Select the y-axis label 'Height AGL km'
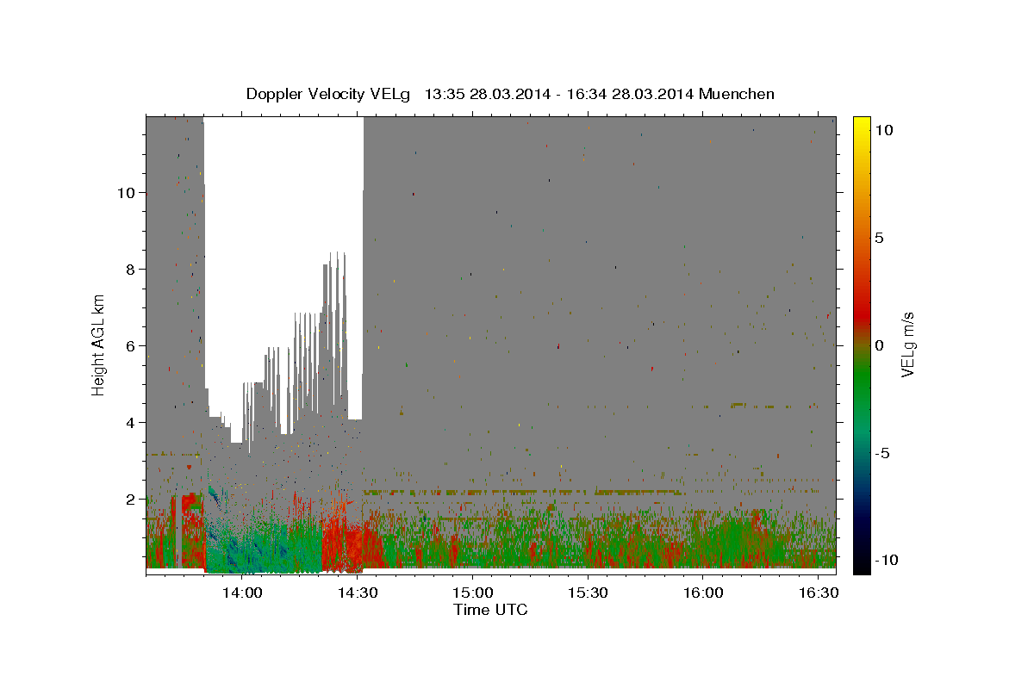This screenshot has height=689, width=1034. [99, 344]
